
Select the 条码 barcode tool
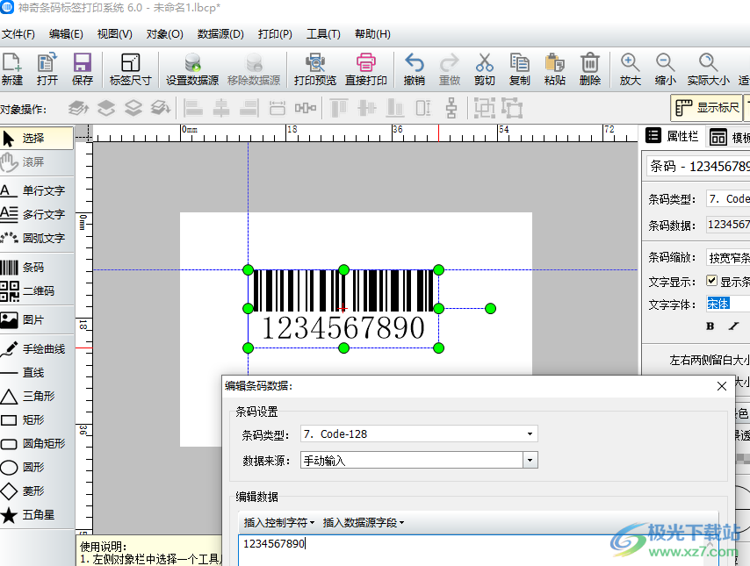(x=37, y=268)
